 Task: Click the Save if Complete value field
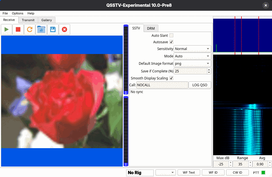coord(191,71)
